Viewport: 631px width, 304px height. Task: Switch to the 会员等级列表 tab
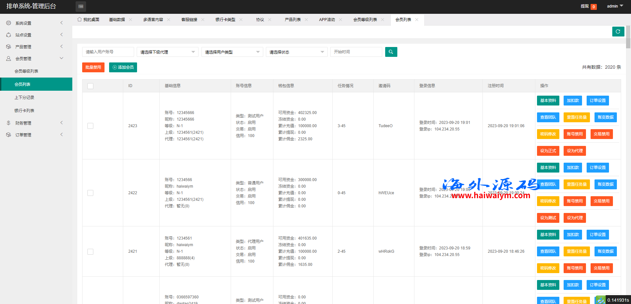pyautogui.click(x=365, y=20)
